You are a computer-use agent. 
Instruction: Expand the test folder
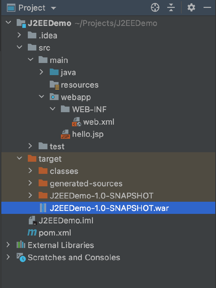pos(30,146)
